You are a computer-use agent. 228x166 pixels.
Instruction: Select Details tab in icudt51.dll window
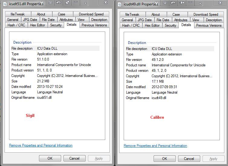[x=72, y=25]
